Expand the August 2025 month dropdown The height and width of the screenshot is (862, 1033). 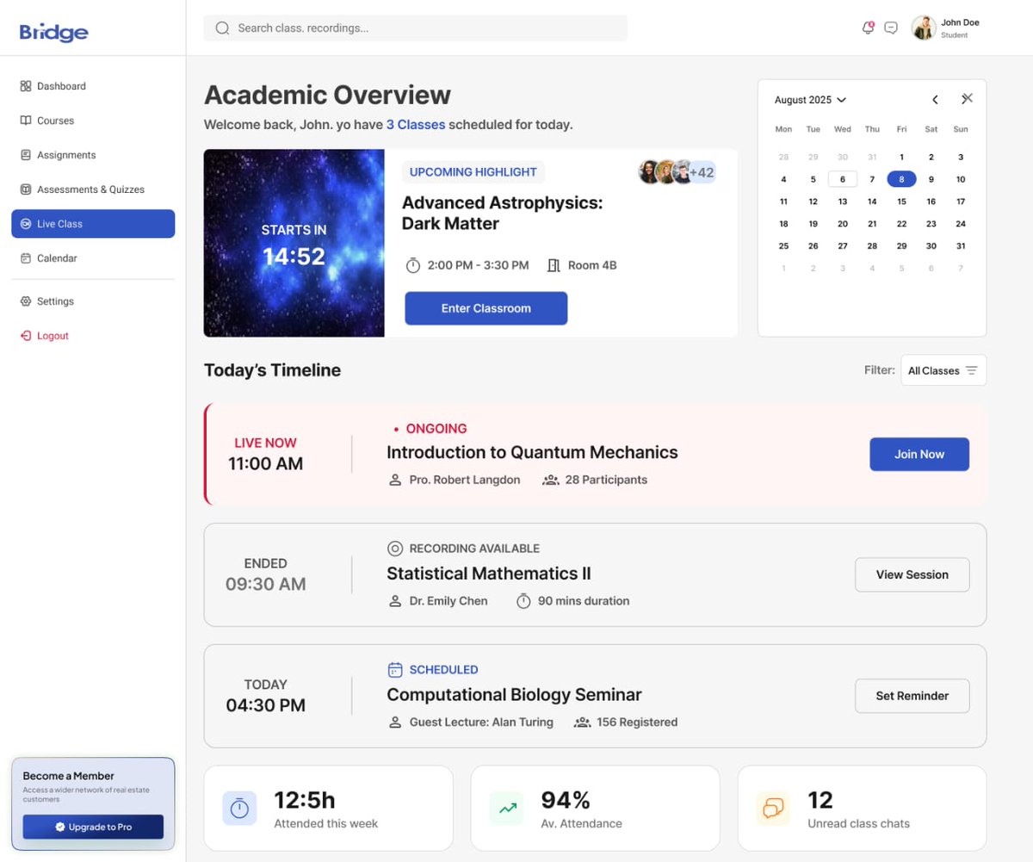[x=810, y=100]
